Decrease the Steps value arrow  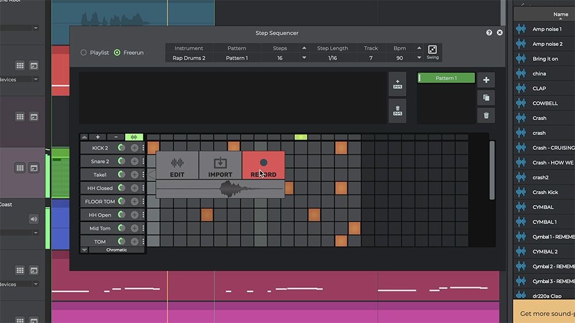click(304, 57)
